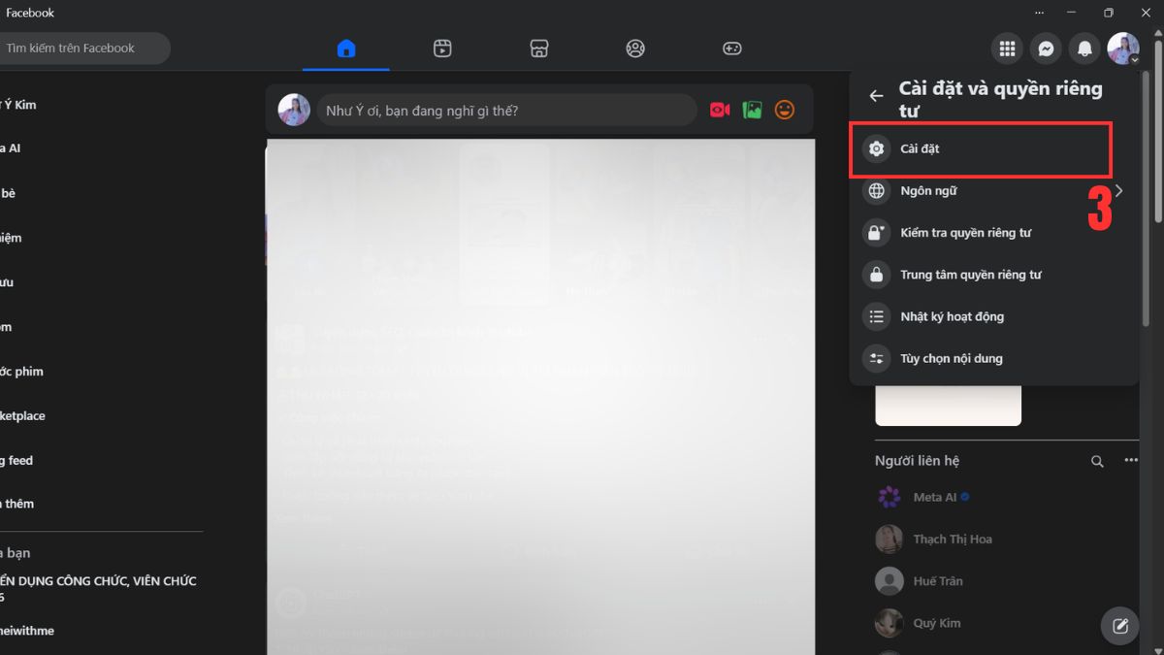This screenshot has height=655, width=1164.
Task: Open the notifications bell
Action: pos(1084,49)
